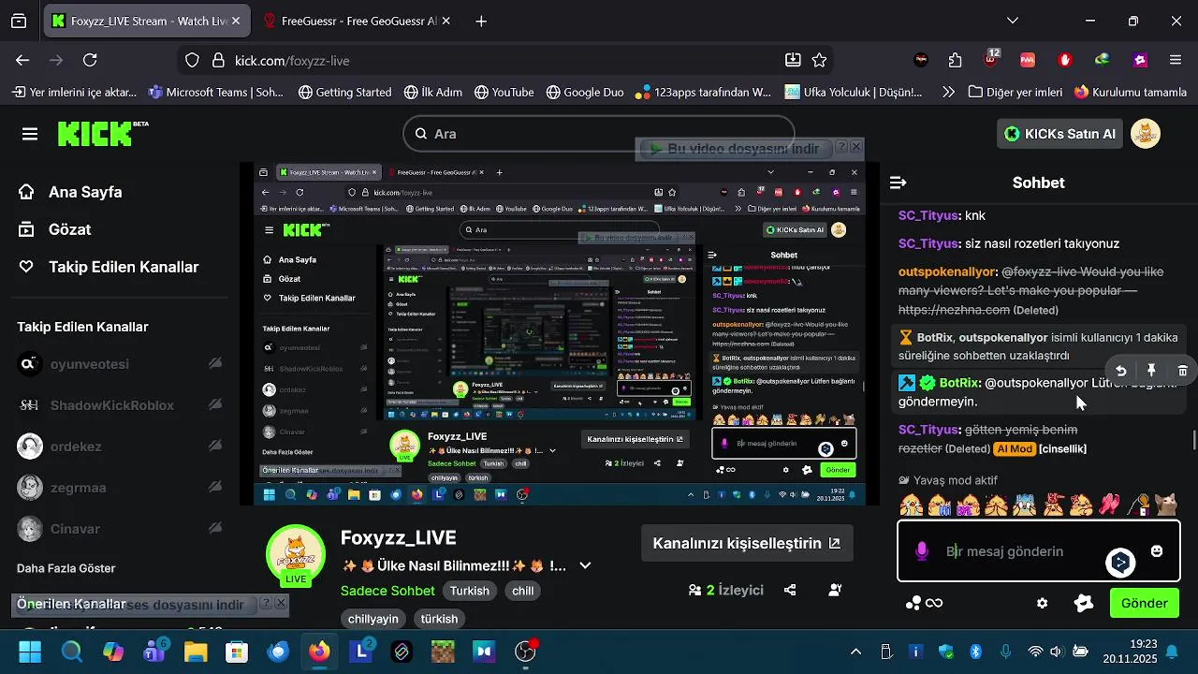Go back to previous page

point(22,60)
